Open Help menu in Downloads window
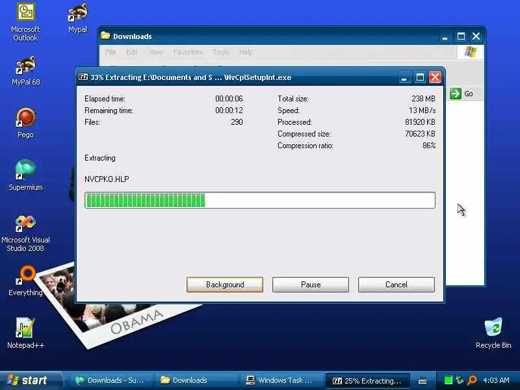This screenshot has width=520, height=390. tap(246, 52)
